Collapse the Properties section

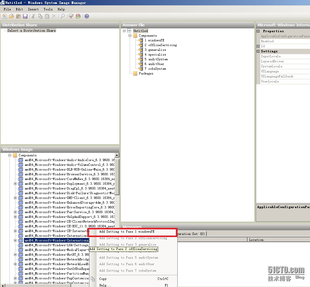coord(258,31)
